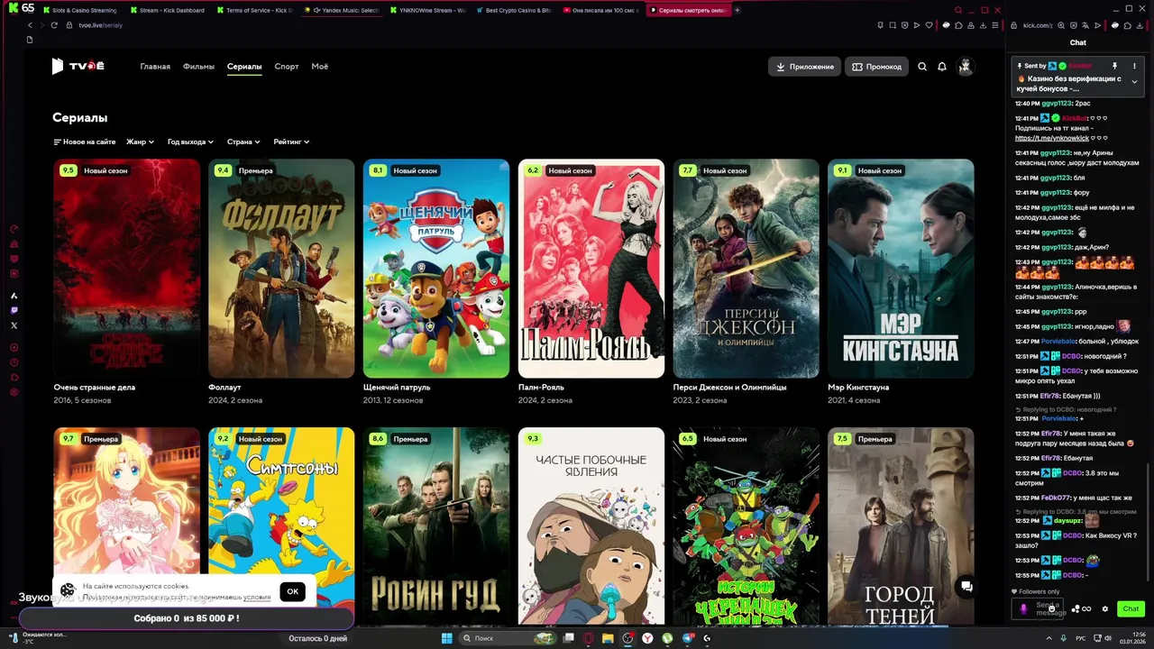Go to Главная in the TVOË menu
Viewport: 1154px width, 649px height.
[155, 67]
